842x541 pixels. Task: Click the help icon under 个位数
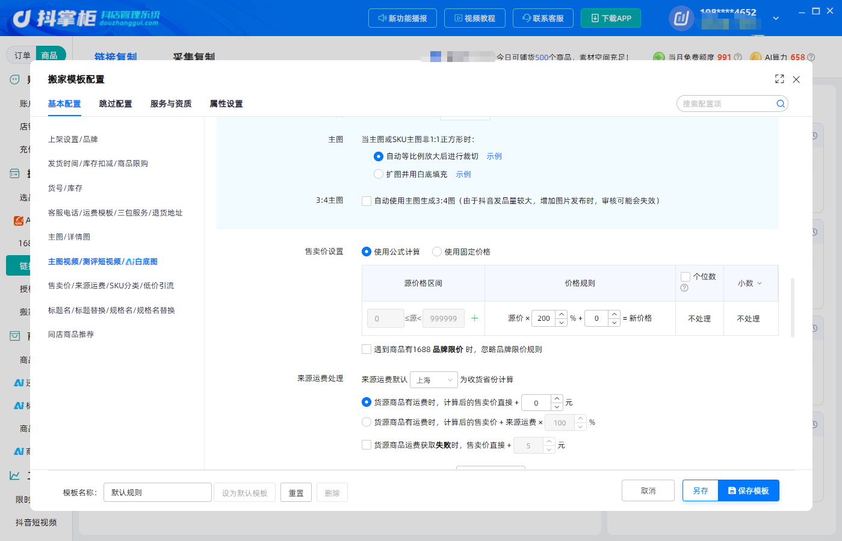[684, 288]
